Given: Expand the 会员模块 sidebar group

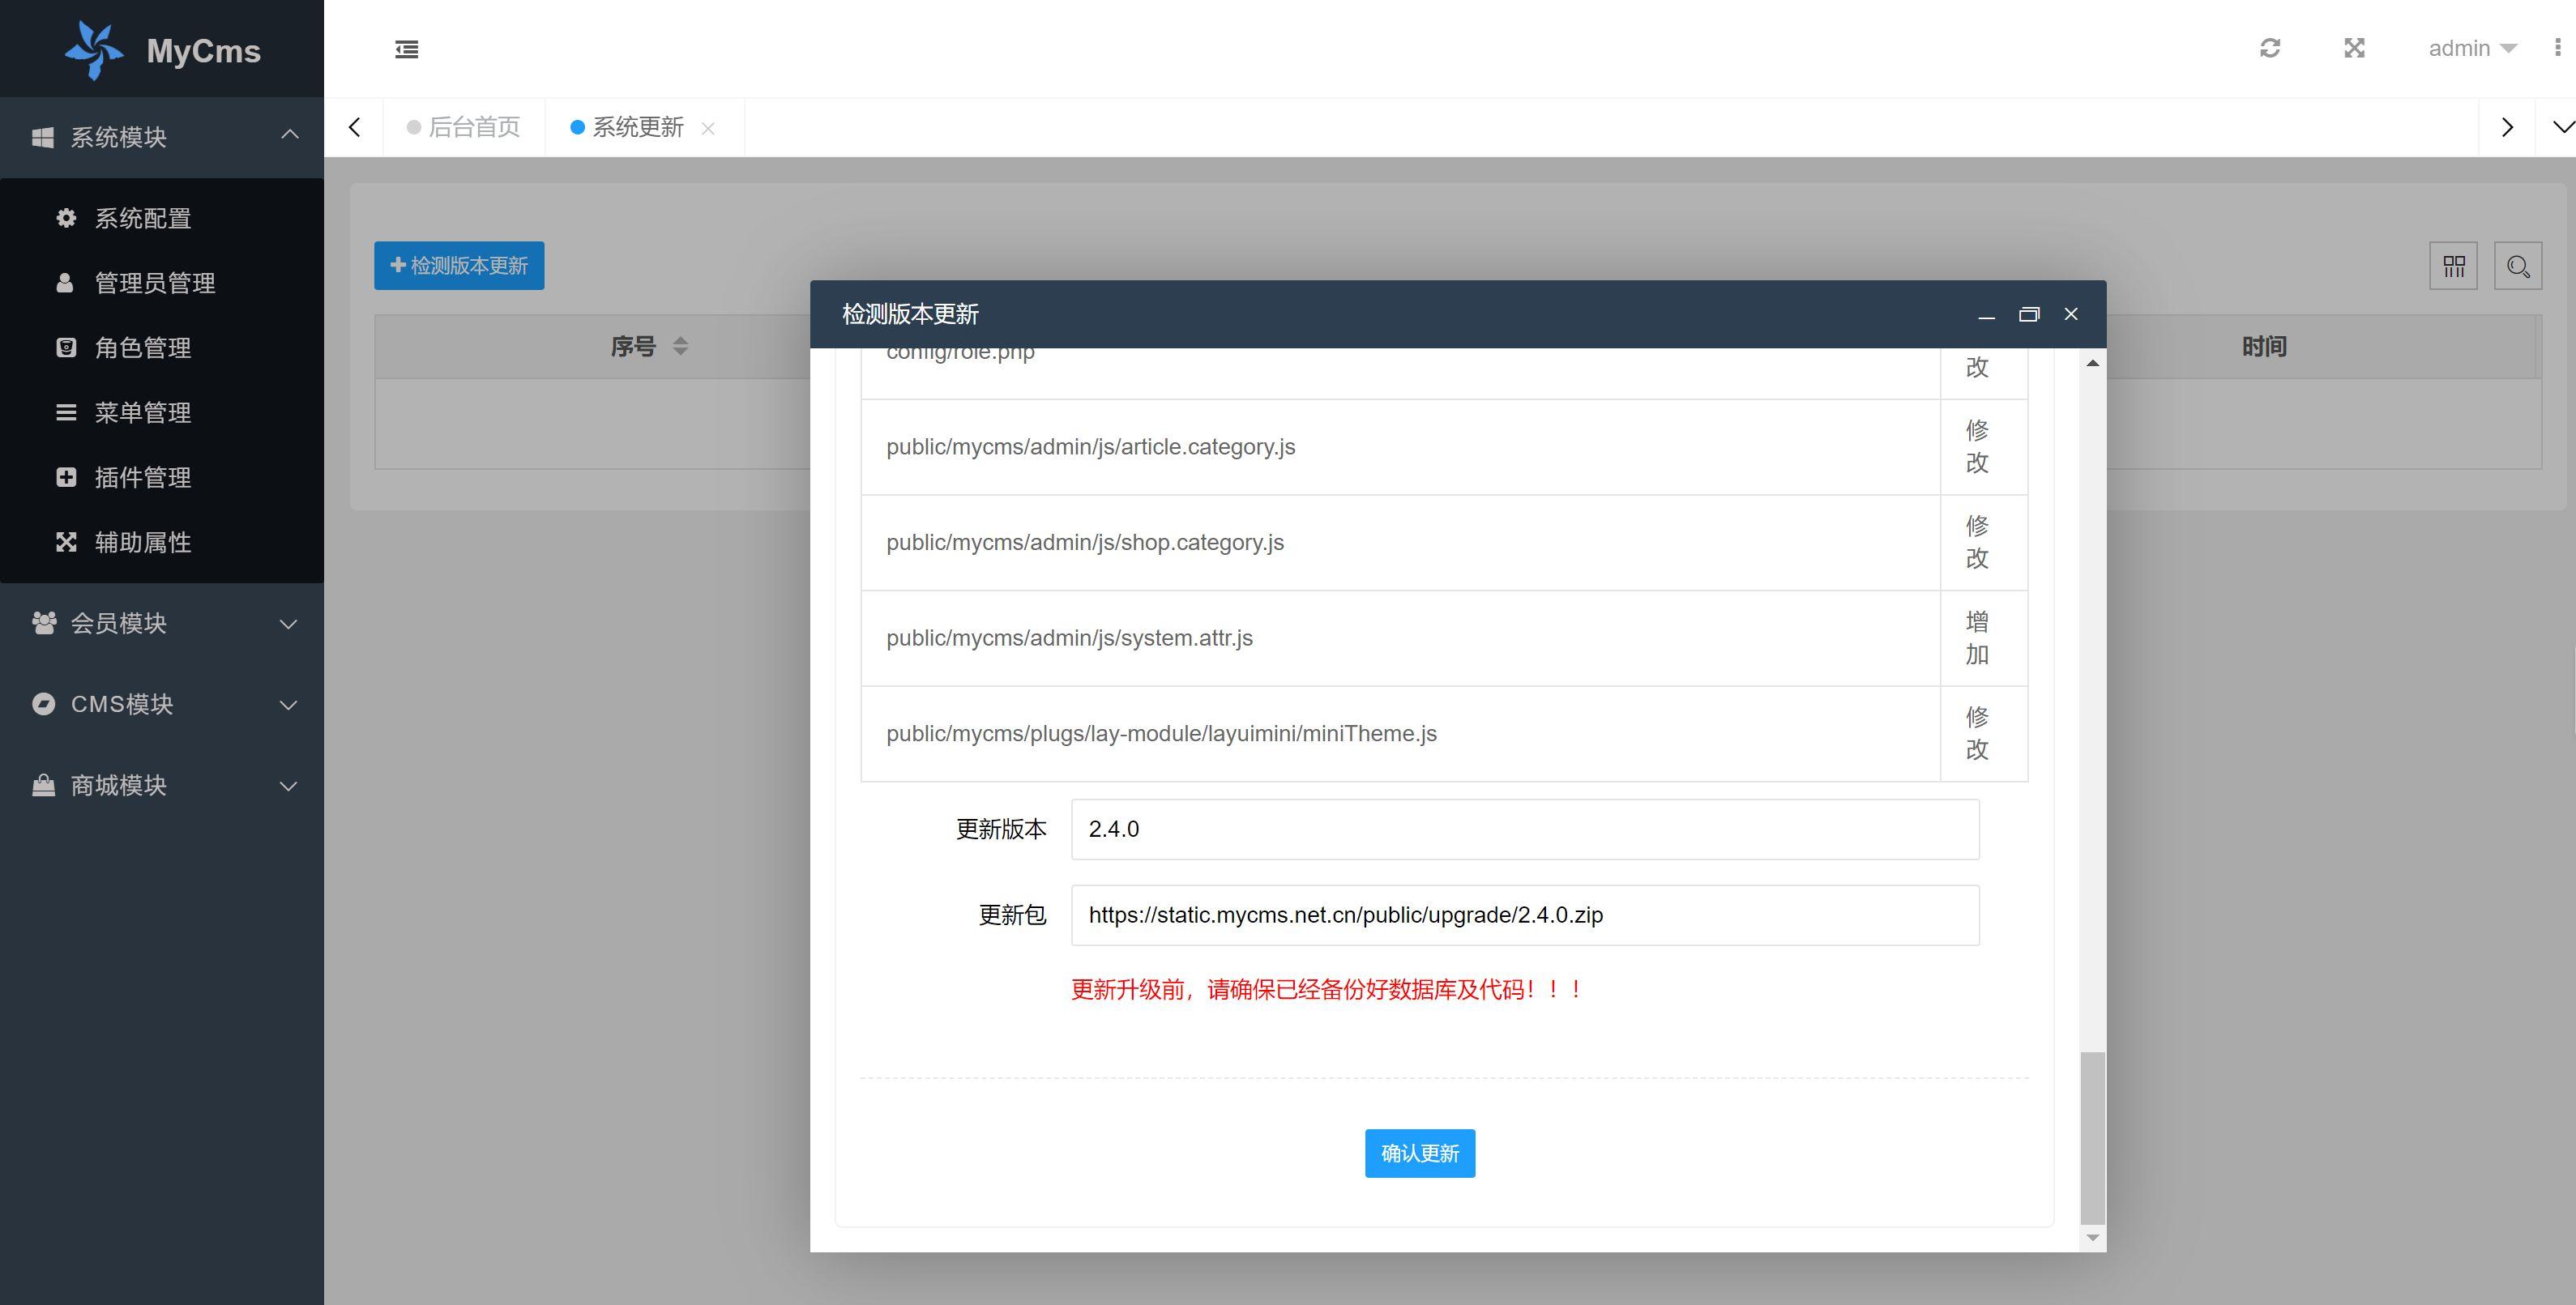Looking at the screenshot, I should (162, 623).
